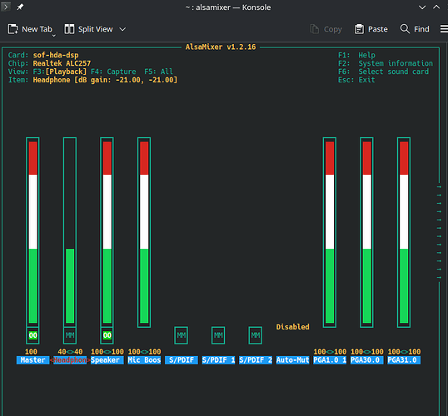
Task: Click the Split View icon
Action: [x=69, y=29]
